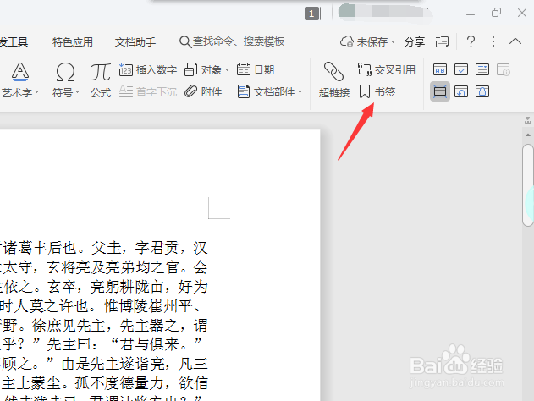
Task: Click the small icon above the scrollbar
Action: [528, 120]
